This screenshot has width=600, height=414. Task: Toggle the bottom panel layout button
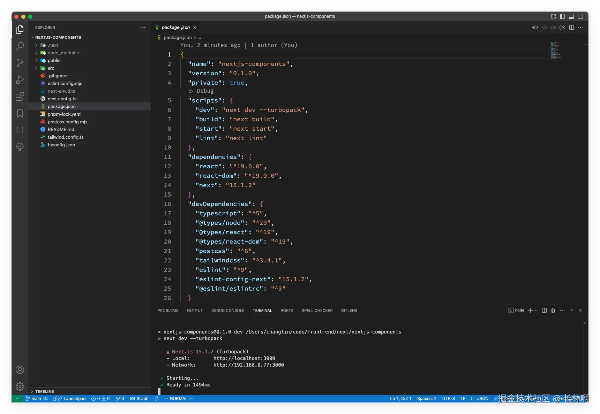(571, 16)
